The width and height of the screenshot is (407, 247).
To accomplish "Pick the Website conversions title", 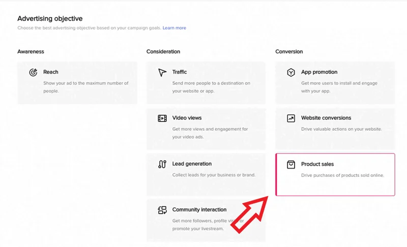I will click(326, 118).
